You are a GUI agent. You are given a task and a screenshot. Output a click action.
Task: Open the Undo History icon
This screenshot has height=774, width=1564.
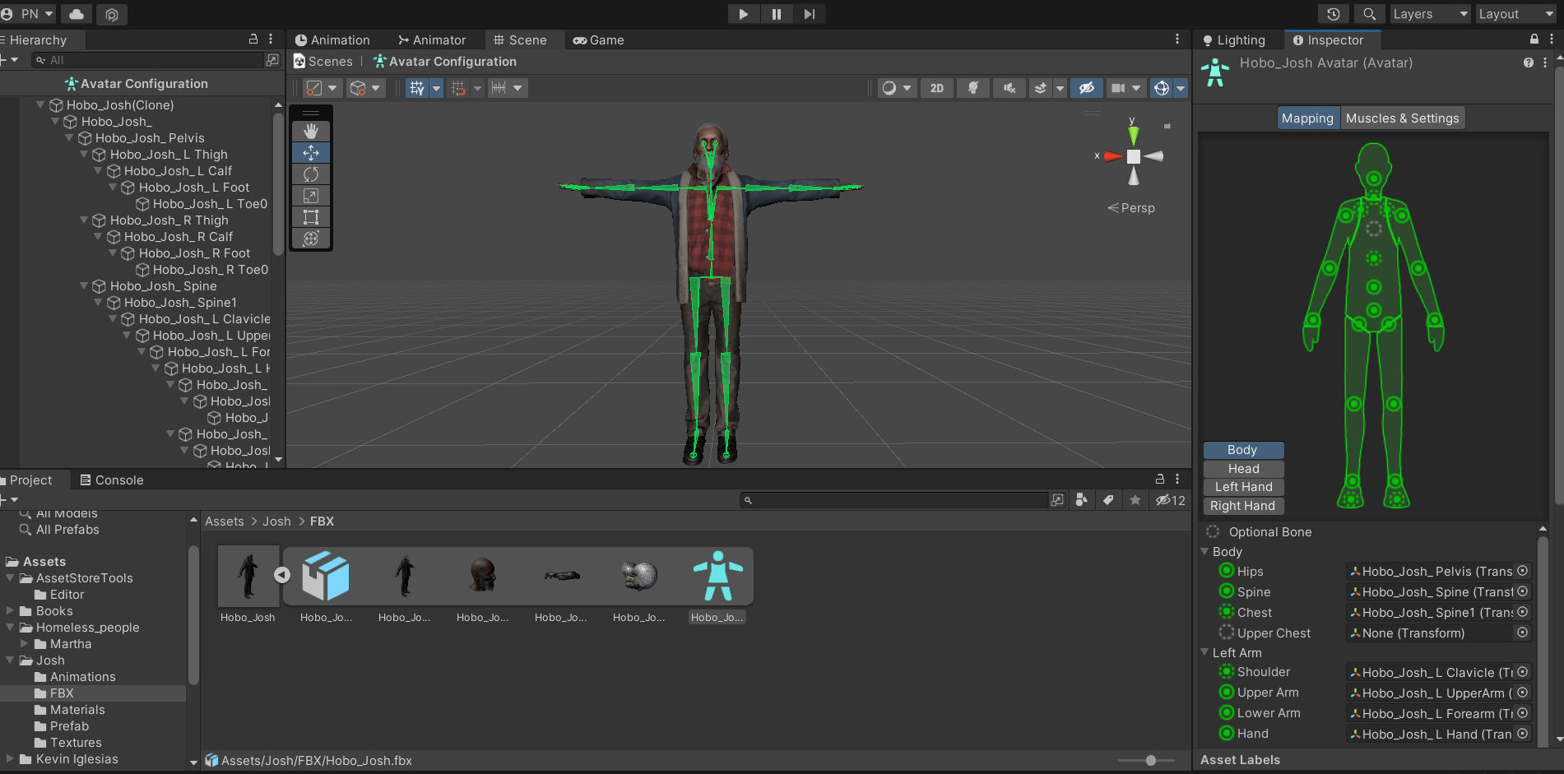tap(1334, 14)
